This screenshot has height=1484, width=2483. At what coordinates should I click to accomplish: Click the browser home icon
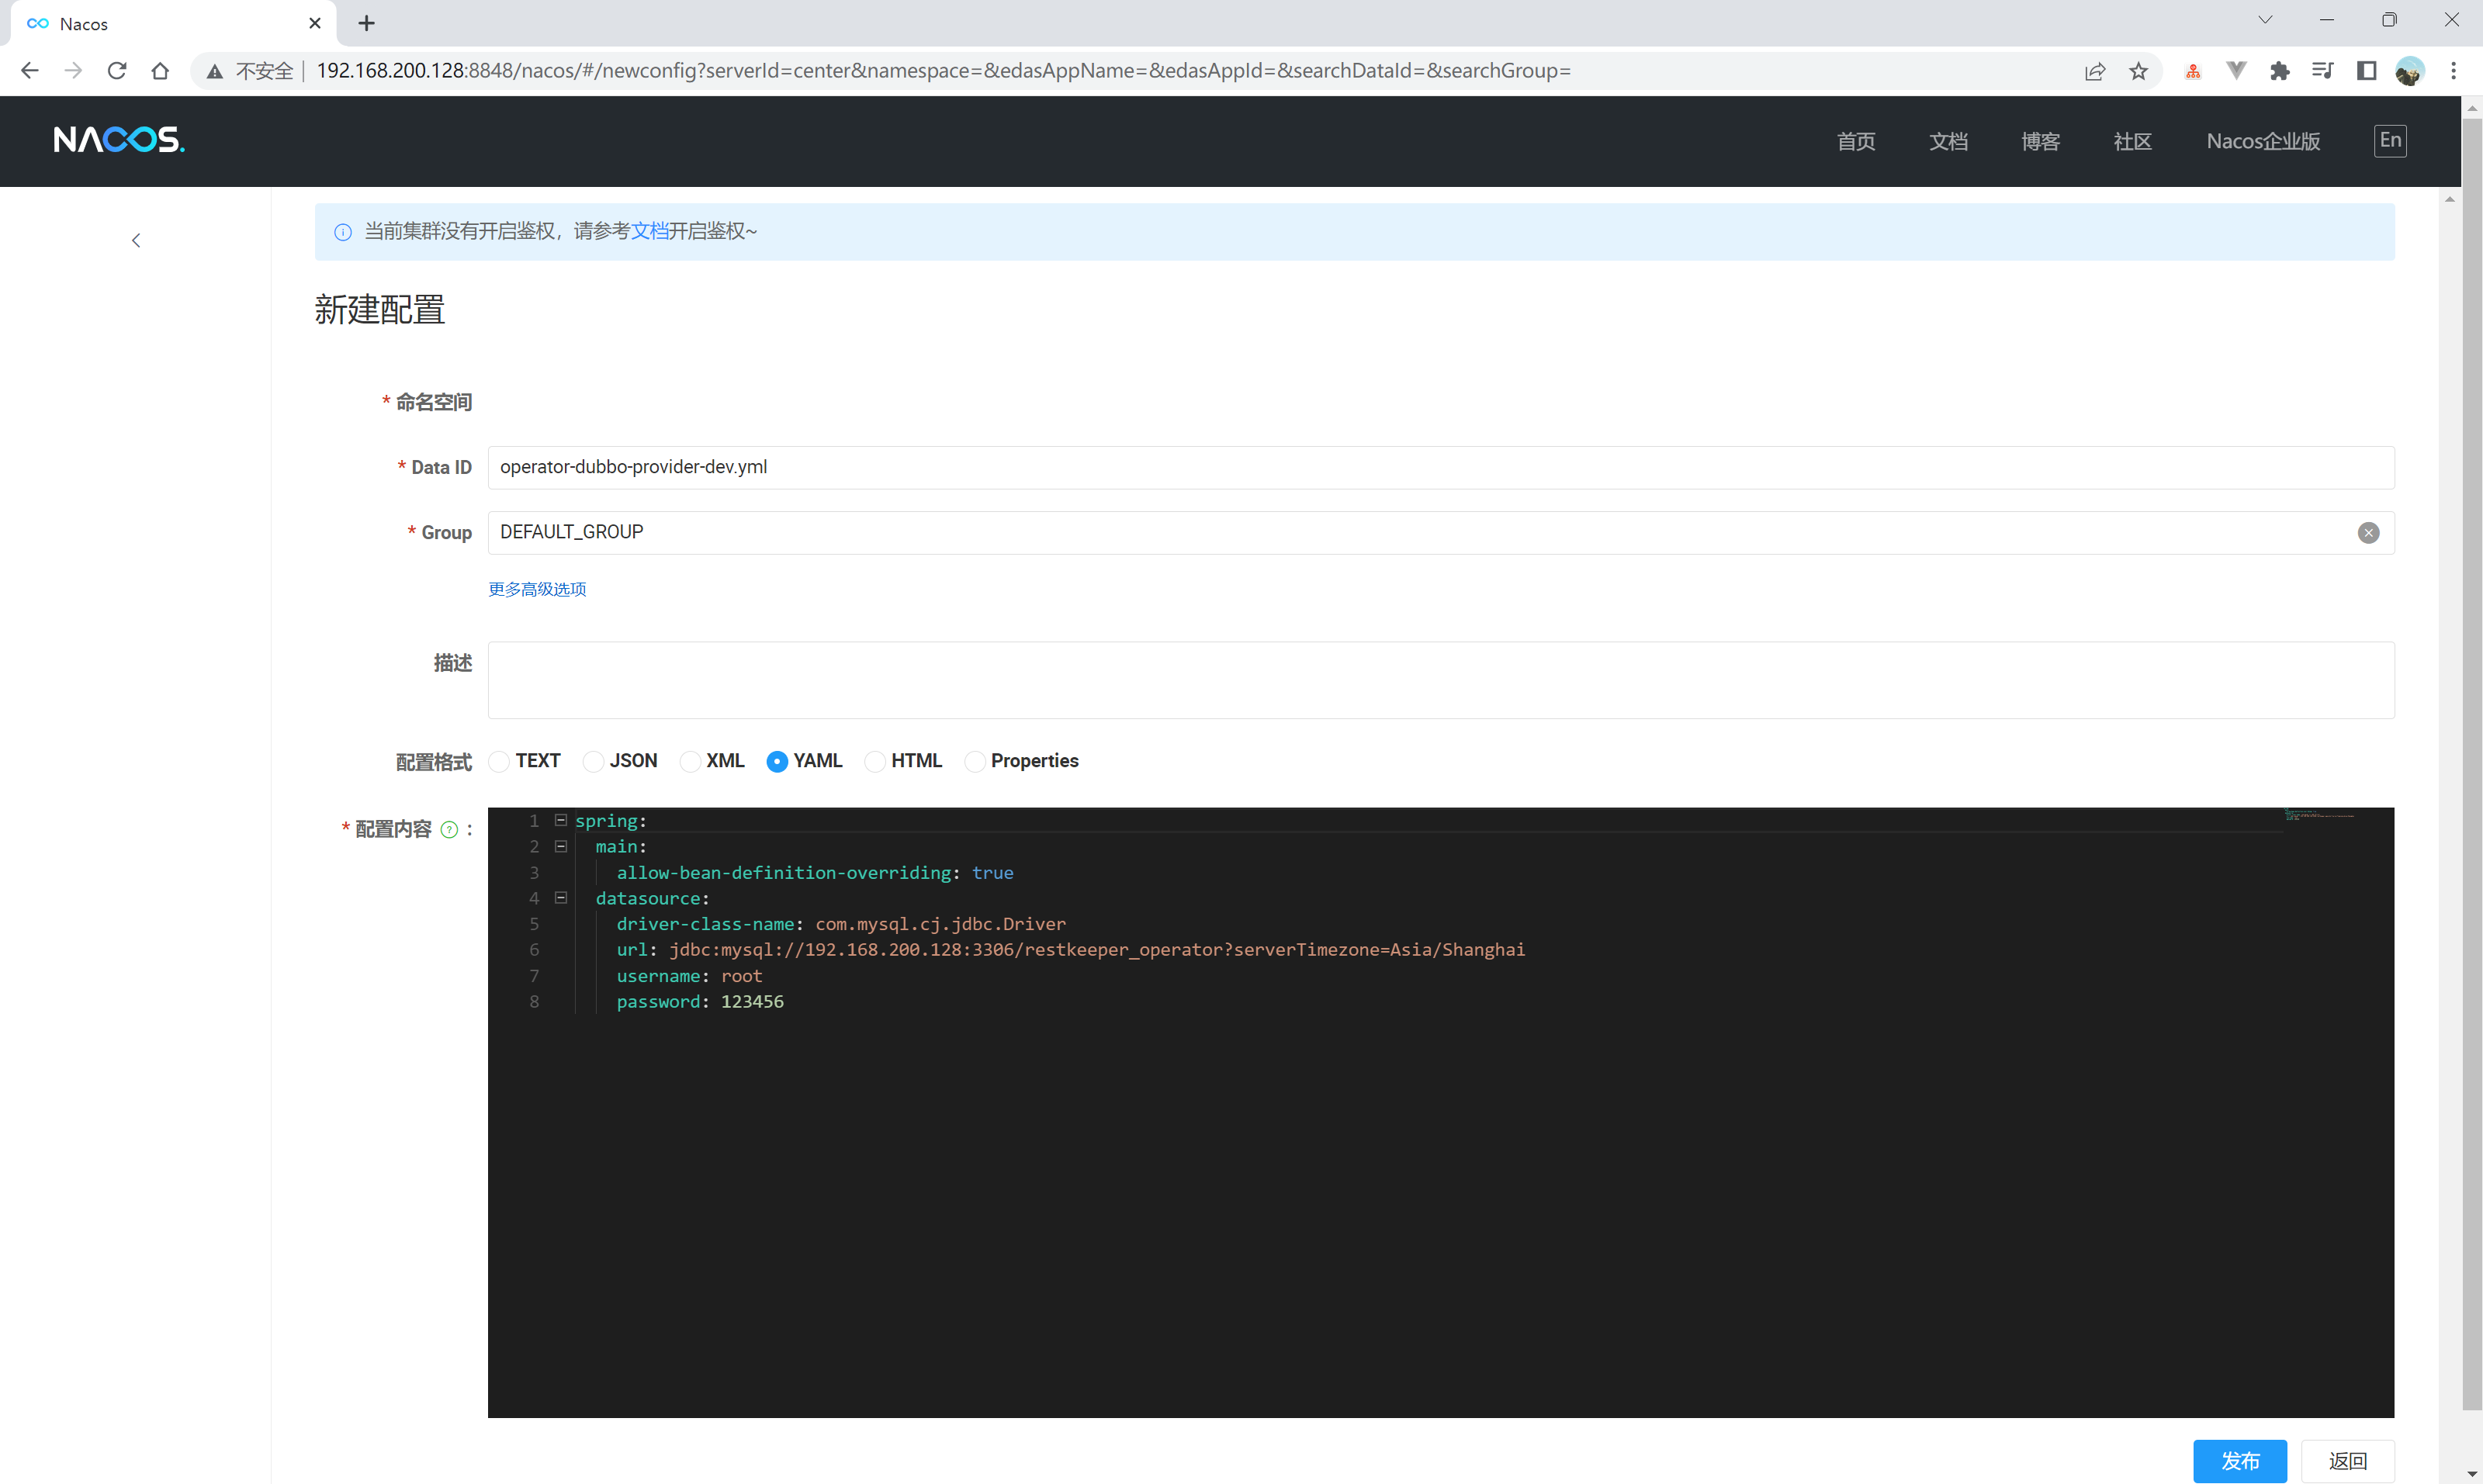click(x=160, y=71)
